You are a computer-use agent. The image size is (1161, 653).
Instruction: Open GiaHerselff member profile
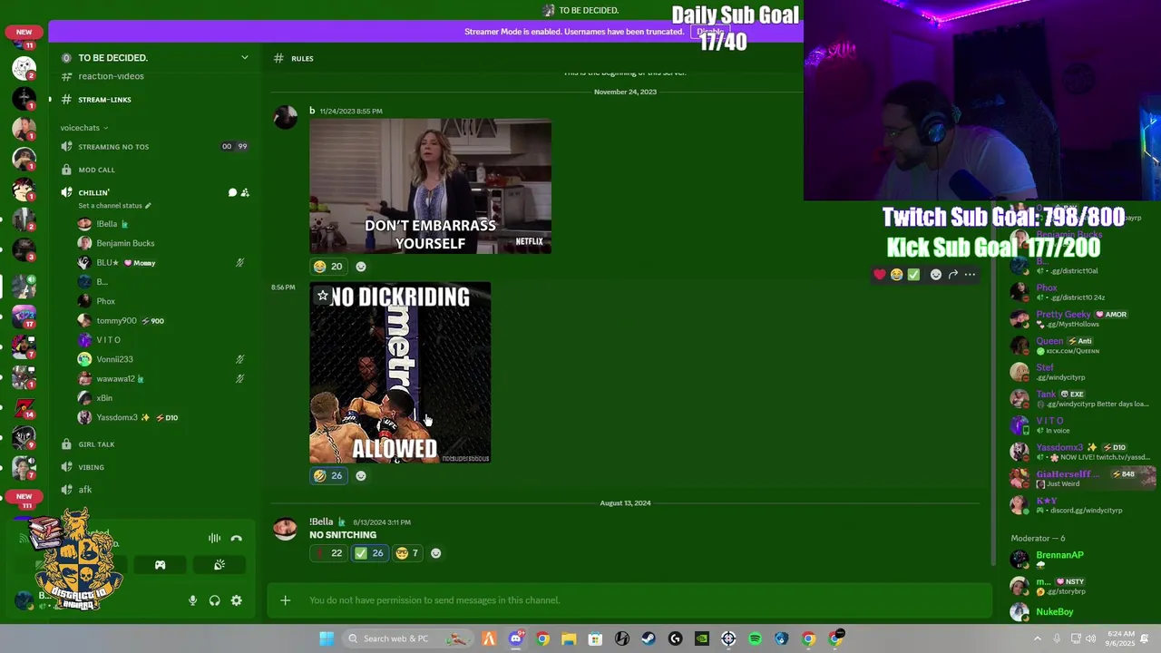point(1081,479)
